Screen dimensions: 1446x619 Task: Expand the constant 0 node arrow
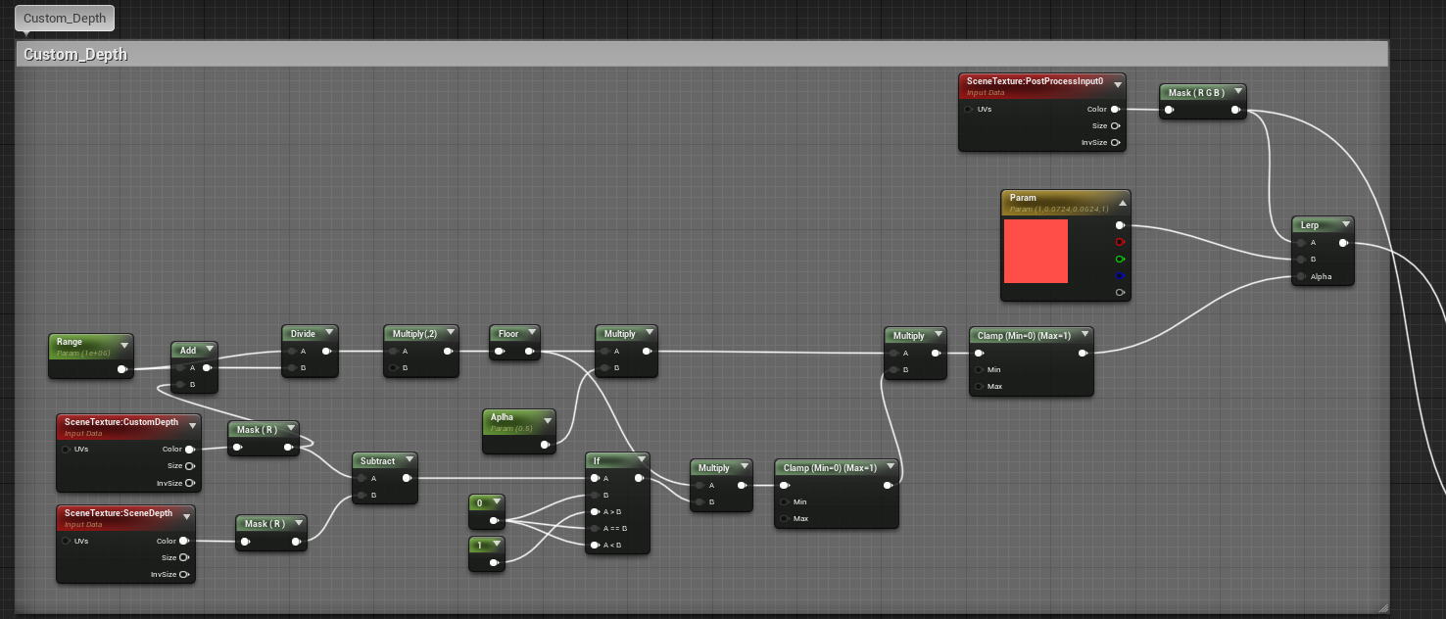coord(497,503)
